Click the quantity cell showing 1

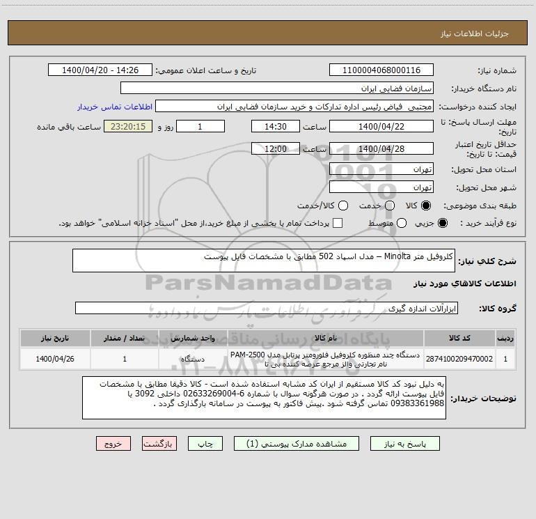click(125, 359)
